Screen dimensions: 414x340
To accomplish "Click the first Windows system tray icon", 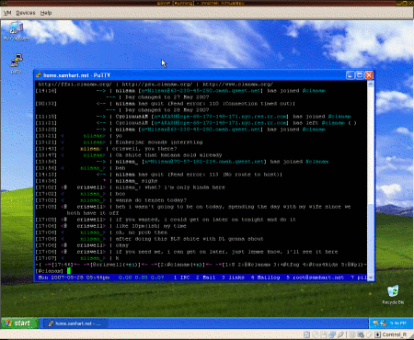I will [x=375, y=323].
